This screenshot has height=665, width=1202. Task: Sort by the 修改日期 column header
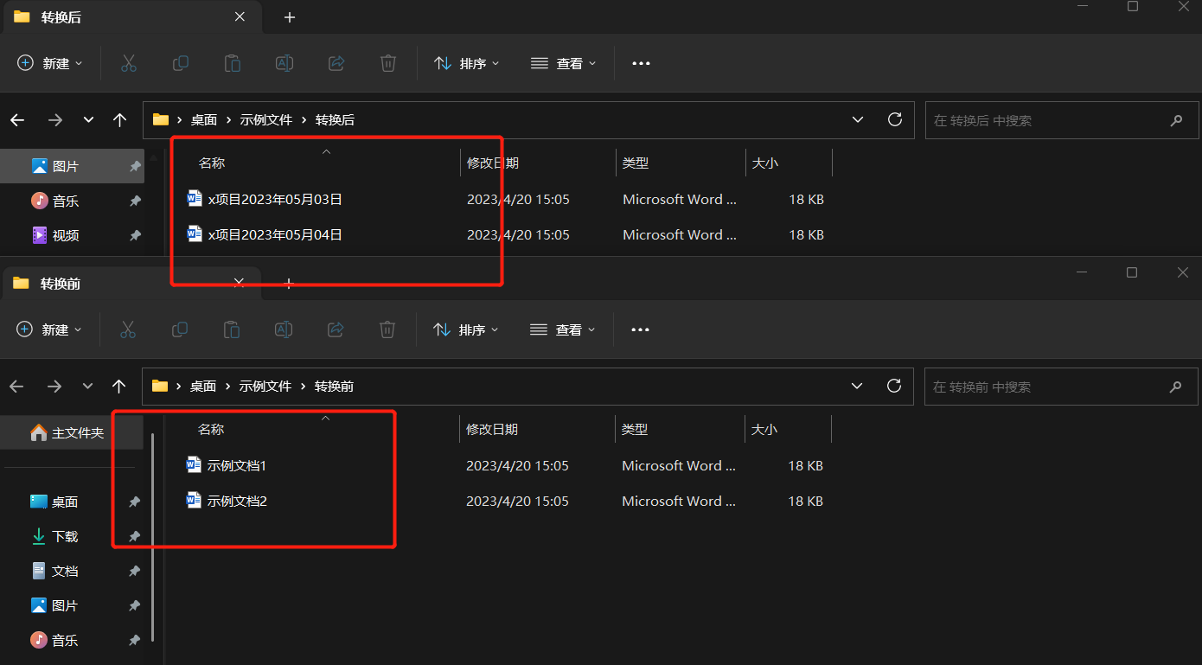click(492, 163)
